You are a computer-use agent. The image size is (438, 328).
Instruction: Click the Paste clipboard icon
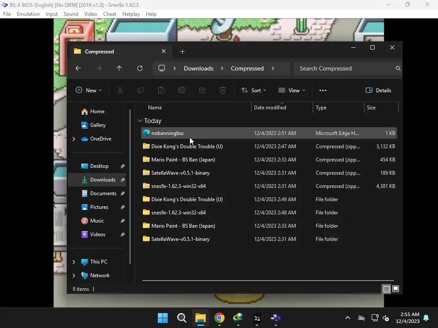161,90
